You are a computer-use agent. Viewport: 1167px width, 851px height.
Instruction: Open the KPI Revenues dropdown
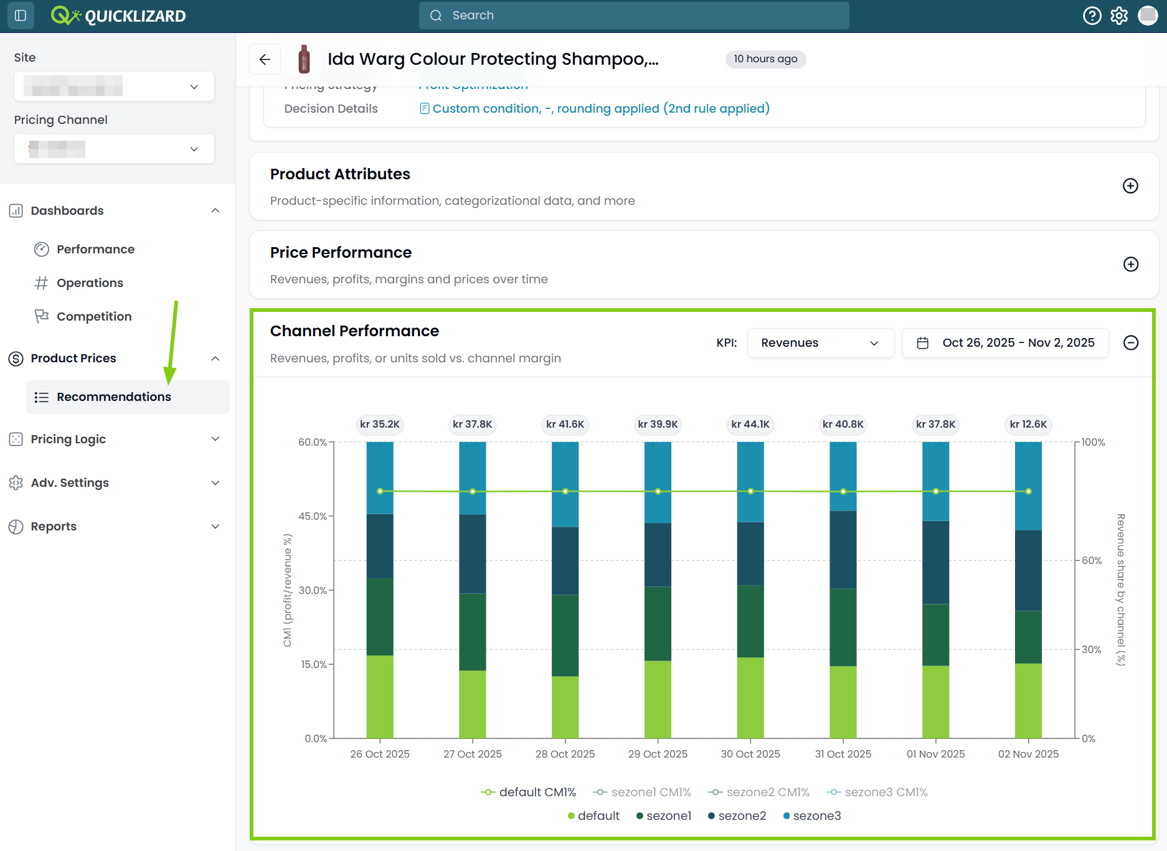tap(820, 343)
